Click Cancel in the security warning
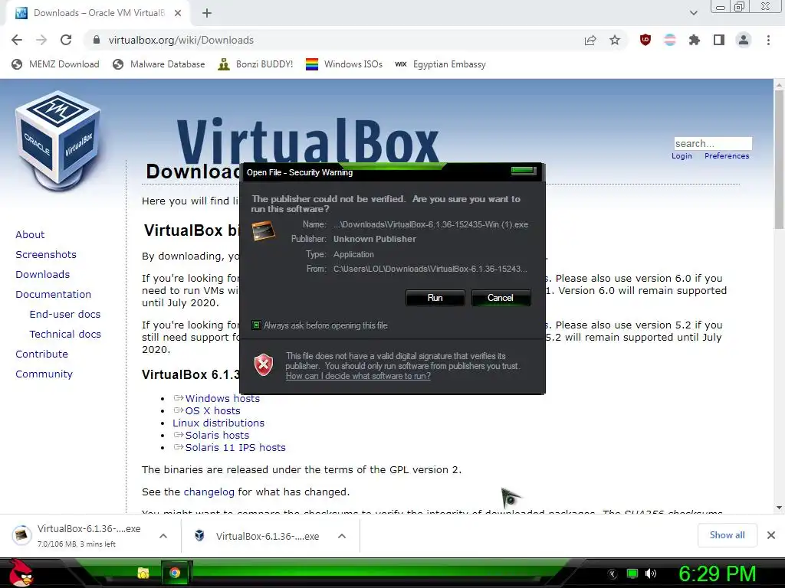Screen dimensions: 785x588 click(500, 298)
